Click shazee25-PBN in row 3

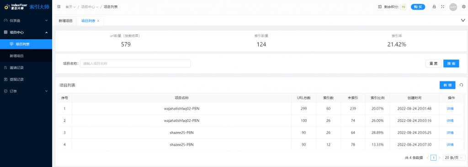click(x=182, y=132)
